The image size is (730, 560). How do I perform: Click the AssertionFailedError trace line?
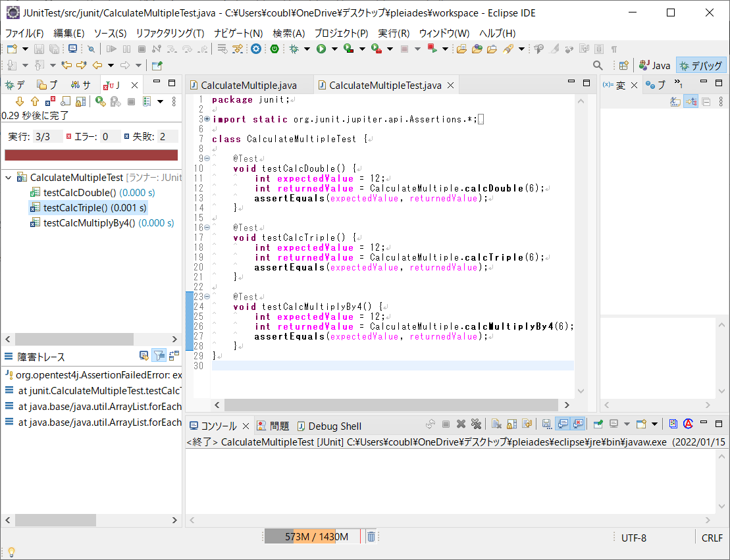pyautogui.click(x=93, y=374)
